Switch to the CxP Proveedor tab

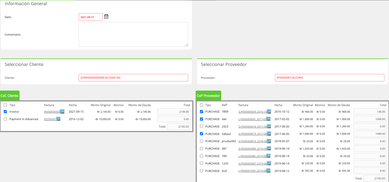(x=208, y=95)
